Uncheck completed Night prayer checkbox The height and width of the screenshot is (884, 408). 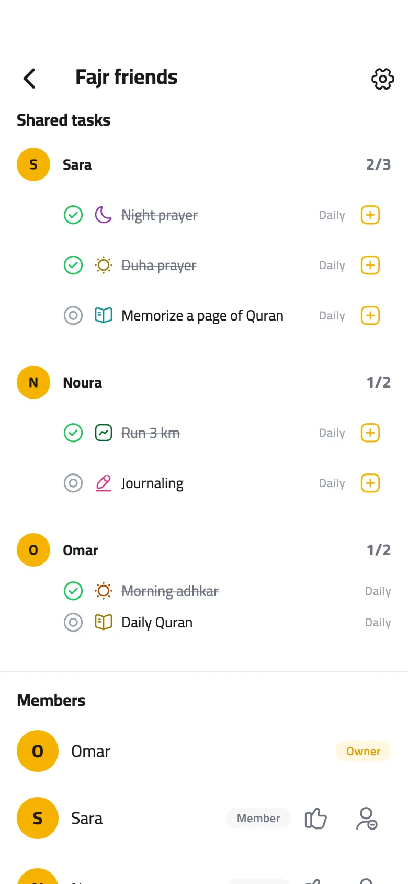[73, 215]
